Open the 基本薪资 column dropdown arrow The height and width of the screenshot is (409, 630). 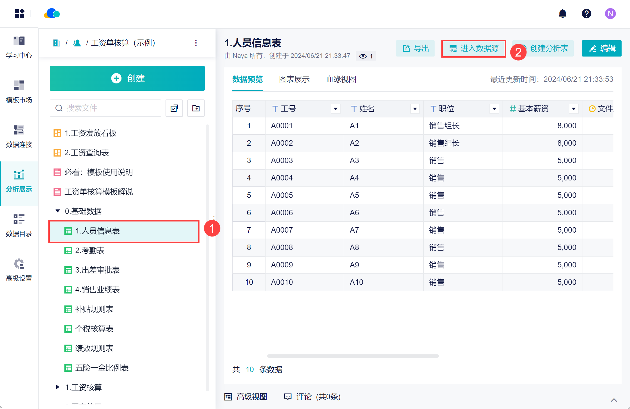coord(573,109)
